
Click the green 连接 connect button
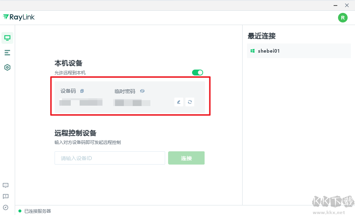(186, 158)
